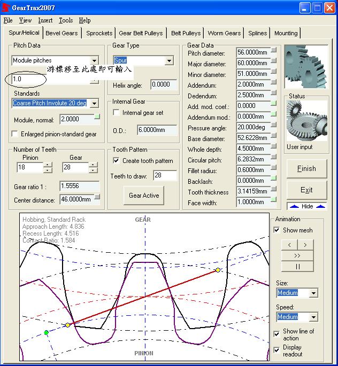The image size is (338, 366).
Task: Open the 1.0 pitch value dropdown
Action: point(94,81)
